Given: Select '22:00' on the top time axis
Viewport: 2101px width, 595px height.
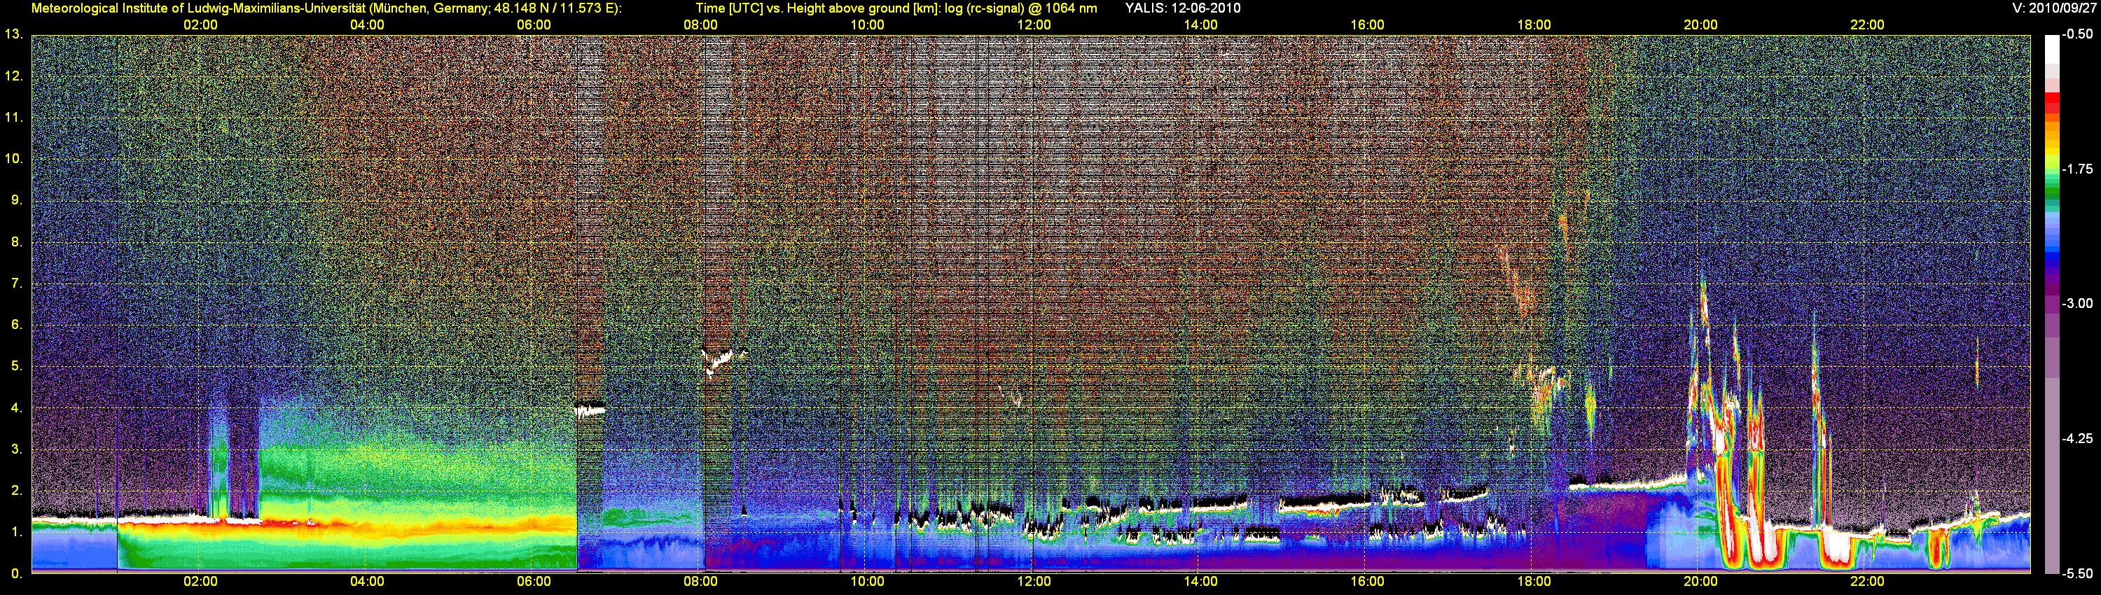Looking at the screenshot, I should [1867, 25].
